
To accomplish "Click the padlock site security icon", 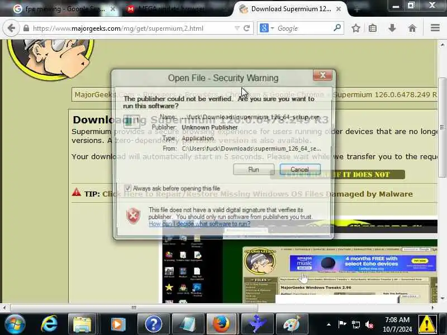I will (x=26, y=28).
